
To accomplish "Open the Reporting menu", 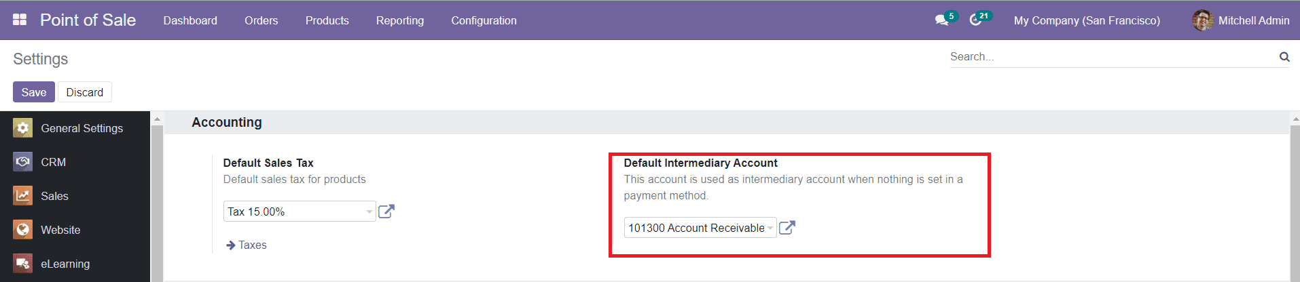I will click(399, 20).
